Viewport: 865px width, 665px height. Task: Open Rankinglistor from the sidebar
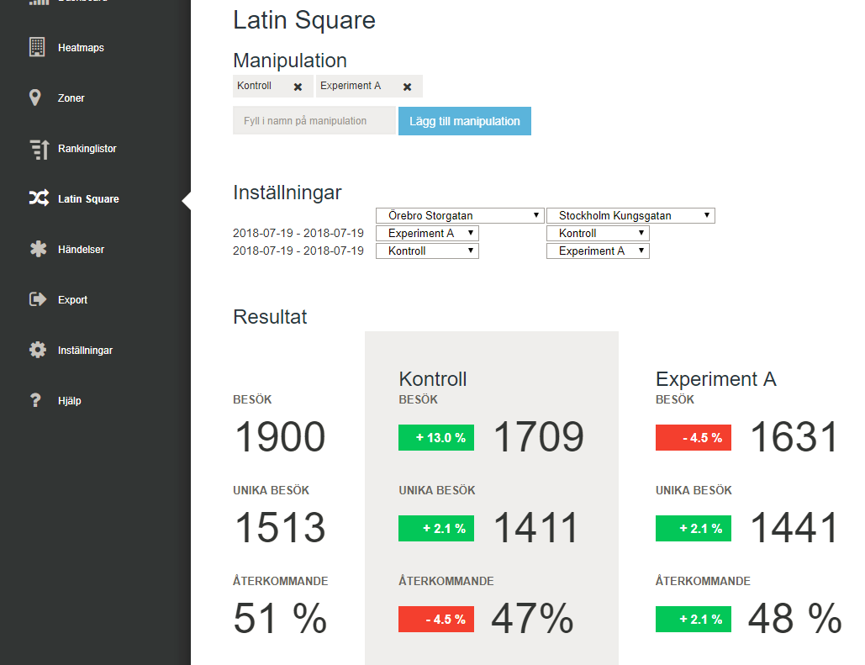(87, 149)
